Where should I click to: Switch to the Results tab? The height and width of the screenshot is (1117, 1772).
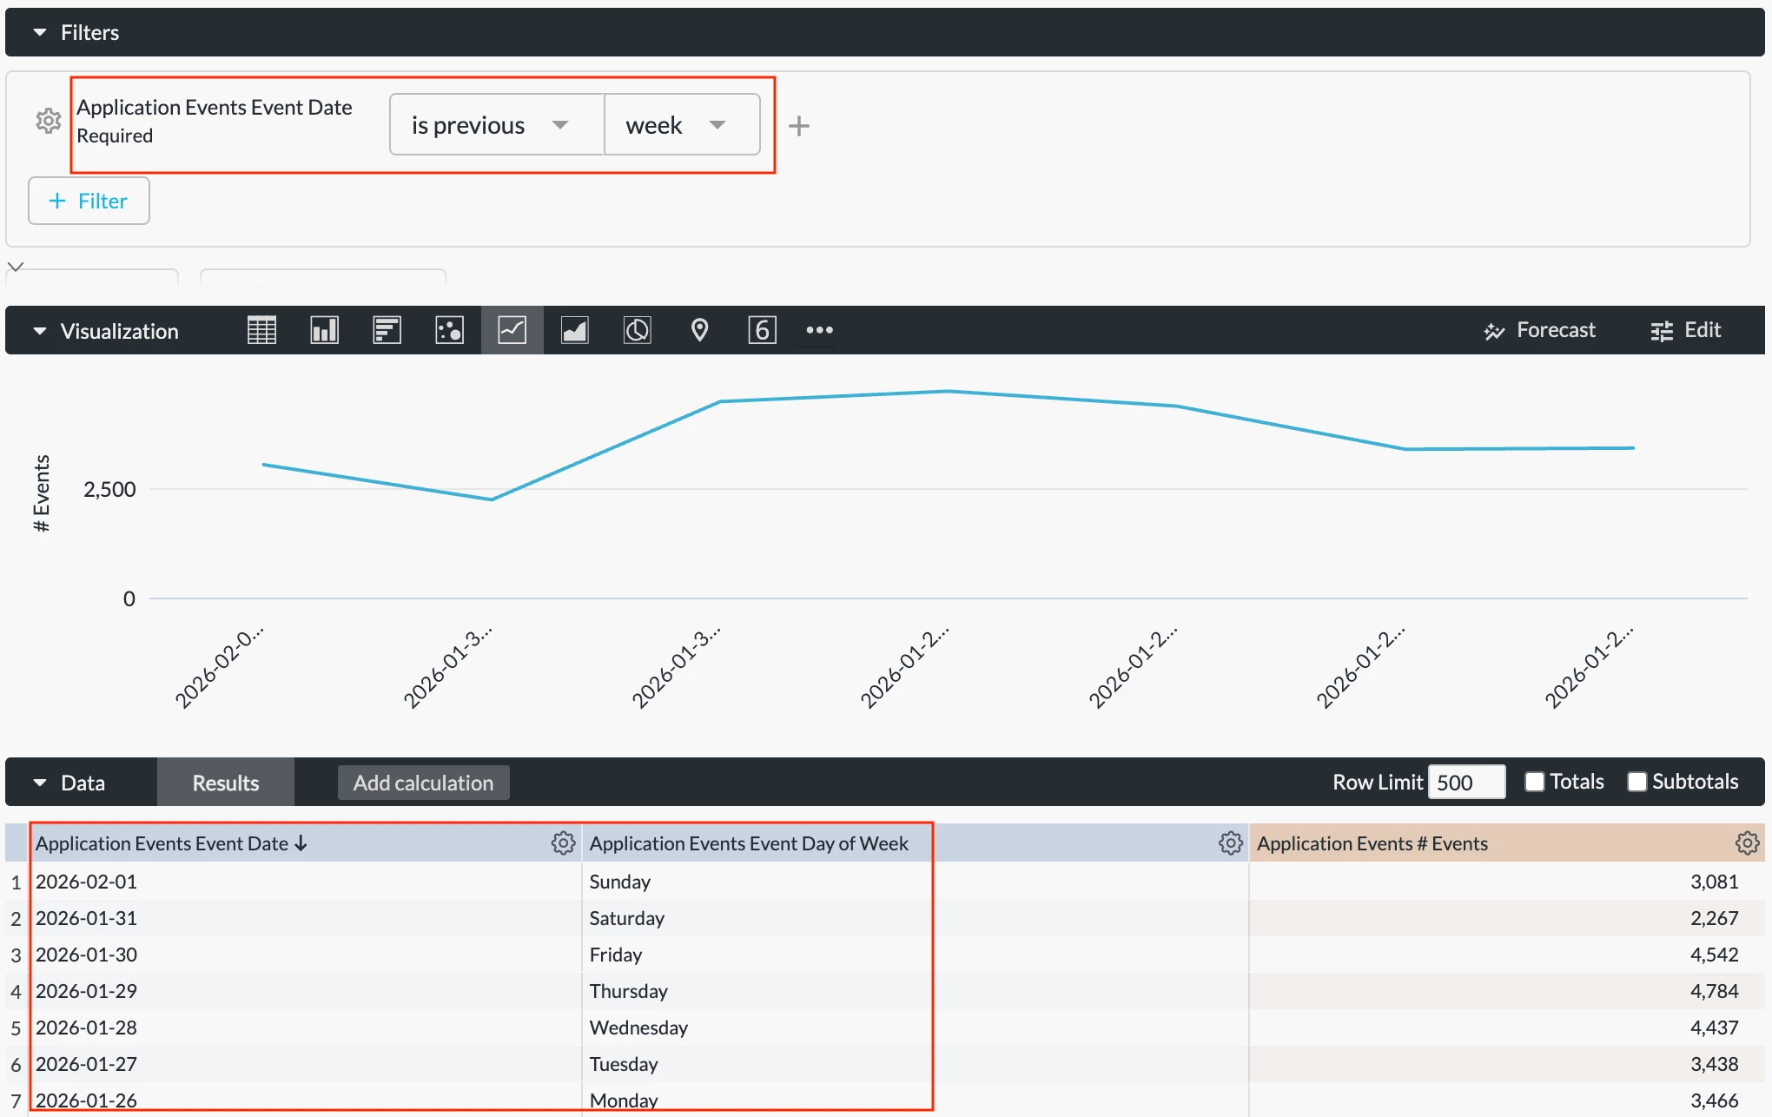pos(225,783)
